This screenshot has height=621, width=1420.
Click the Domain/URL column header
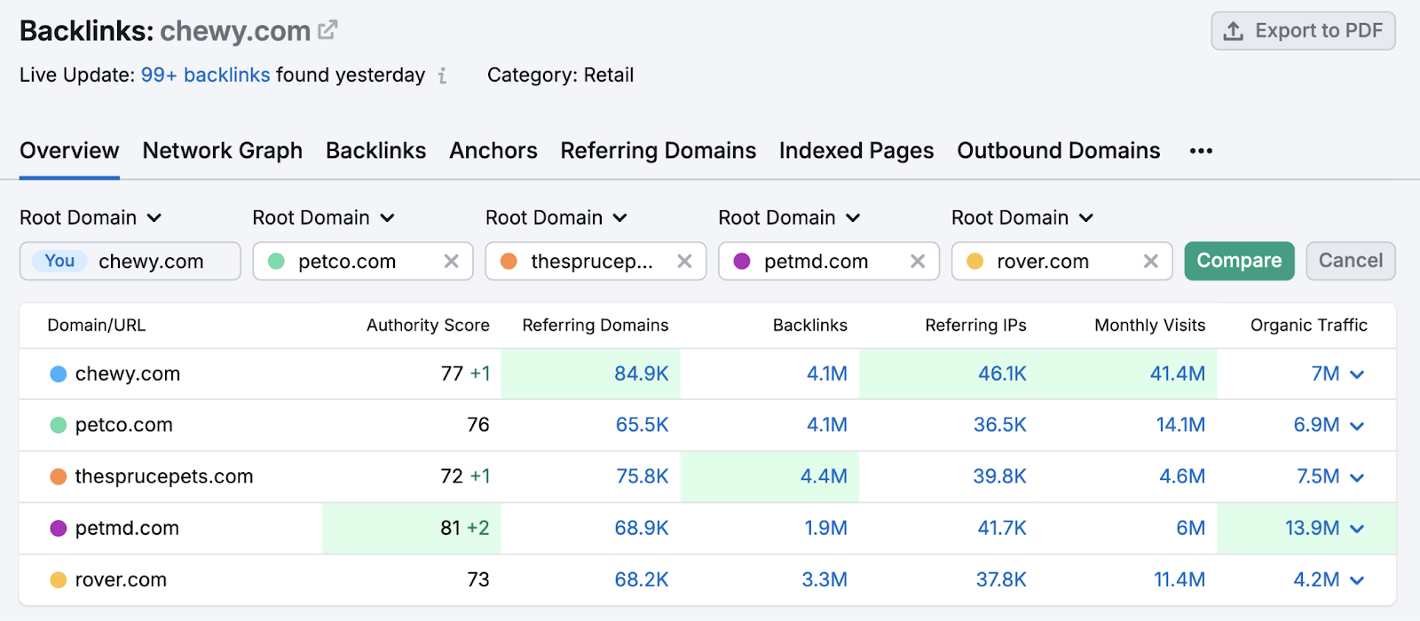tap(97, 326)
